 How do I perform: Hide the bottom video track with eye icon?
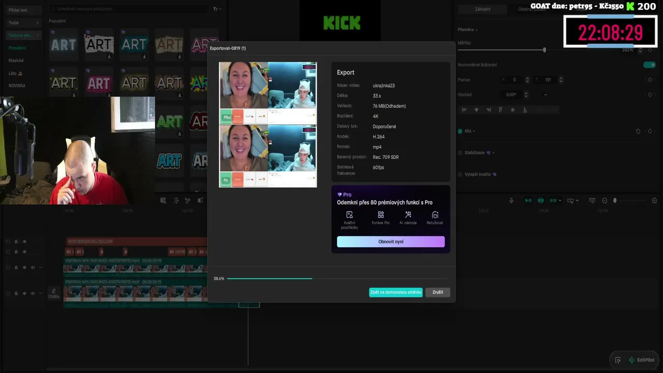click(x=24, y=294)
